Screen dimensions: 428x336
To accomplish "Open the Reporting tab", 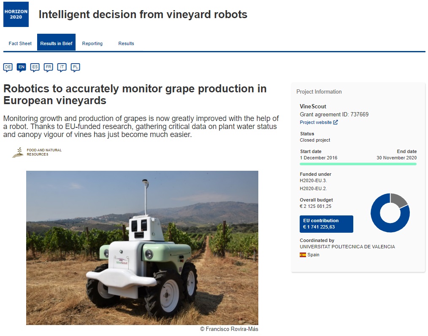I will click(92, 43).
